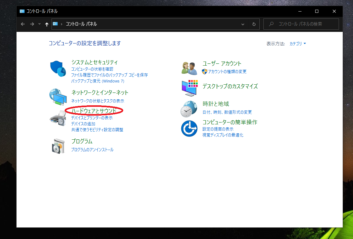The image size is (353, 239).
Task: Click the ハードウェアとサウンド printer icon
Action: [58, 118]
